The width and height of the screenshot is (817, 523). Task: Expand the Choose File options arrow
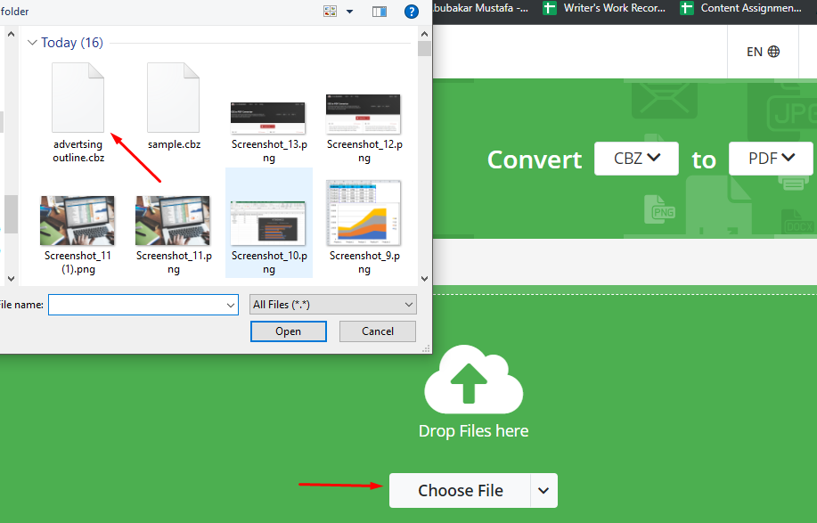(x=543, y=490)
